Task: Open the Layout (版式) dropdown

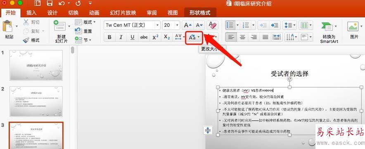Action: tap(85, 22)
